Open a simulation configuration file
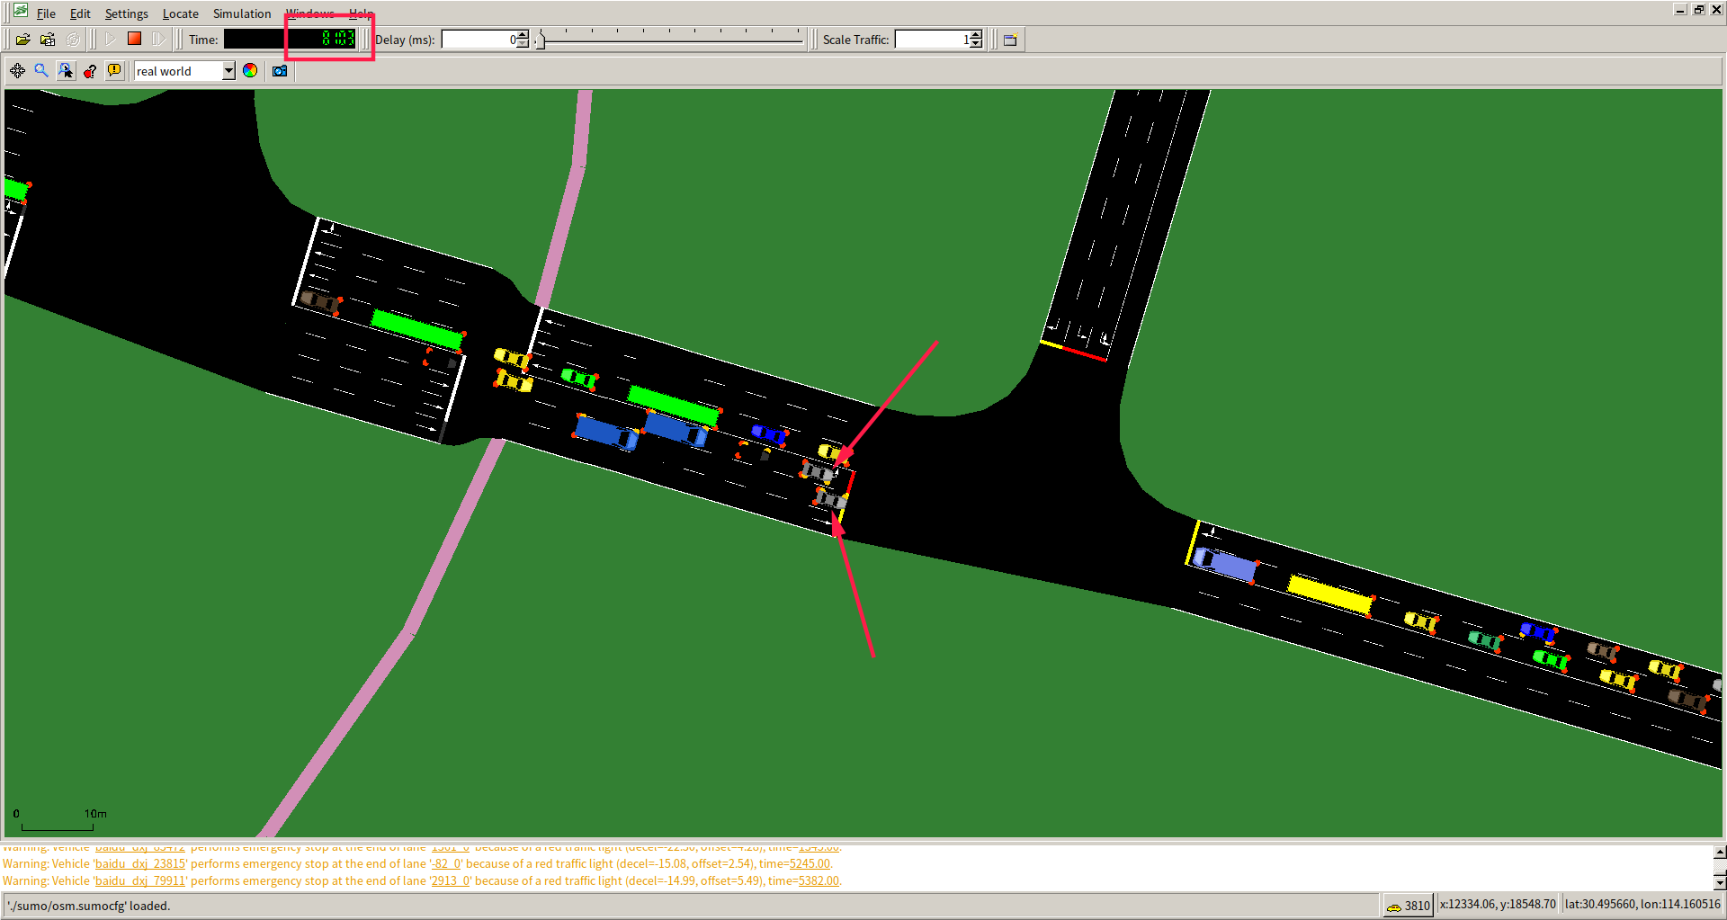The width and height of the screenshot is (1727, 920). 23,39
